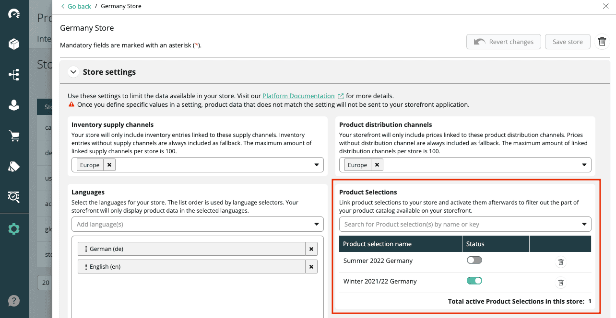Delete the Winter 2021/22 Germany product selection
The width and height of the screenshot is (616, 318).
[x=560, y=283]
